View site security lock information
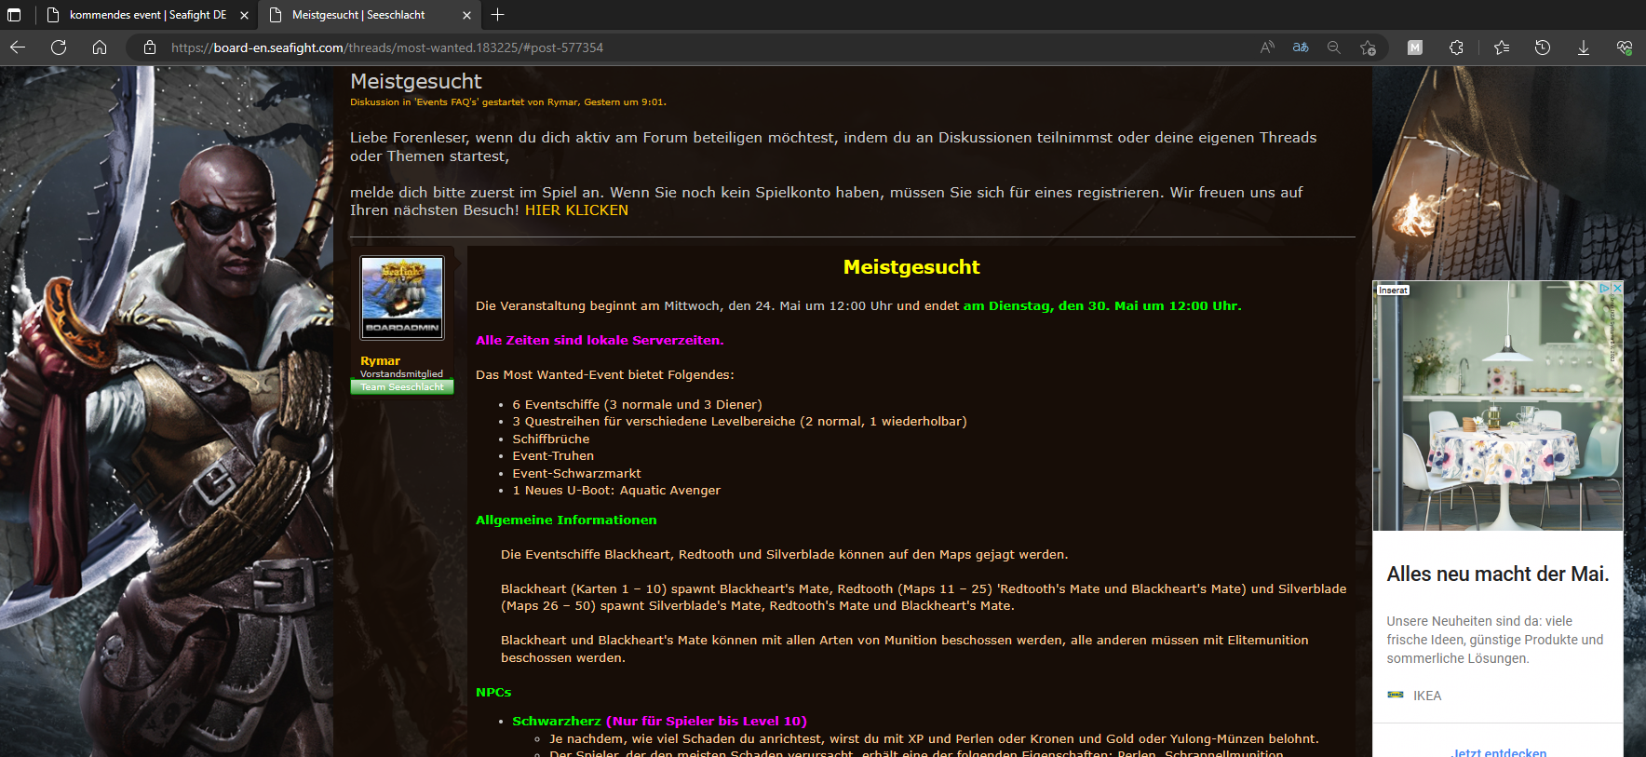 [x=150, y=47]
